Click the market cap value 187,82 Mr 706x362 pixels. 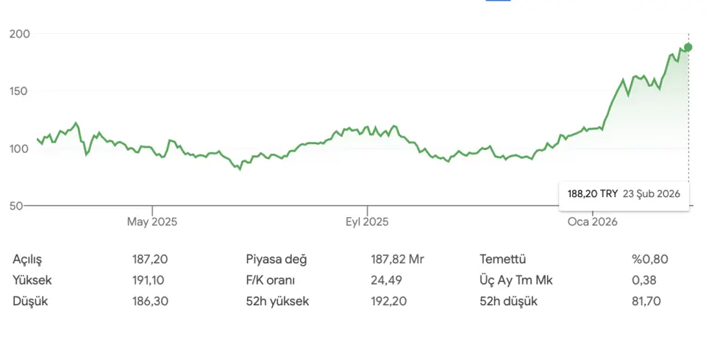(397, 259)
